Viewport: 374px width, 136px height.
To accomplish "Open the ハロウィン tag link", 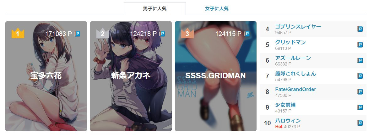I will pos(288,121).
